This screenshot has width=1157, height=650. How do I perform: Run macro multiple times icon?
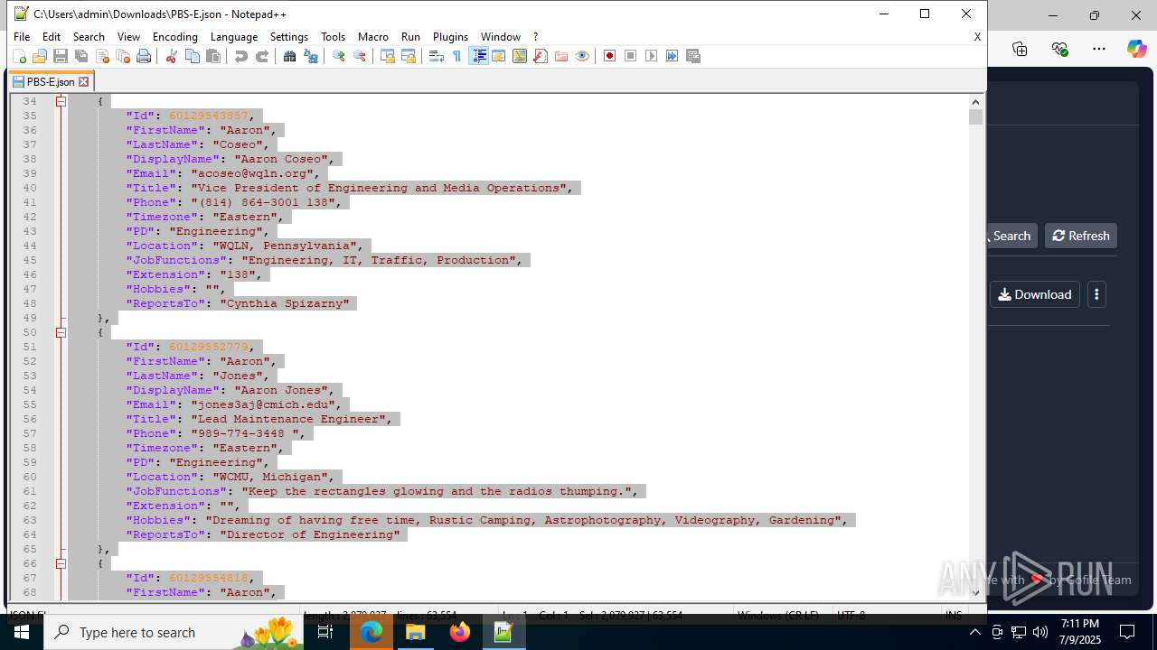(x=672, y=56)
